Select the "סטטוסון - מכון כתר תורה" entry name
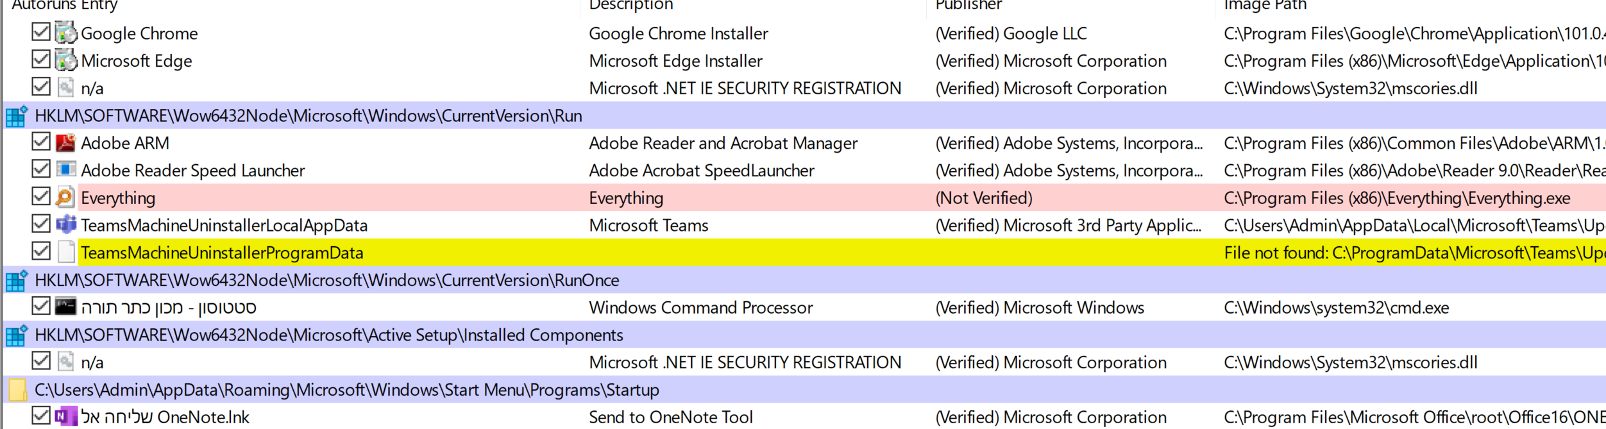Image resolution: width=1606 pixels, height=429 pixels. click(169, 308)
